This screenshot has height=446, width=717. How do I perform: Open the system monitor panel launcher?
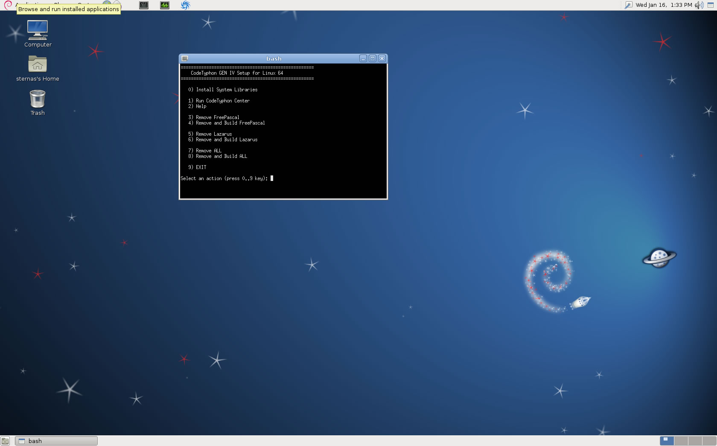click(165, 5)
